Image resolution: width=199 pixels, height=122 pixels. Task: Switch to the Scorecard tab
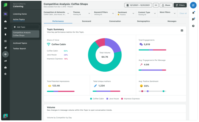coord(86,21)
